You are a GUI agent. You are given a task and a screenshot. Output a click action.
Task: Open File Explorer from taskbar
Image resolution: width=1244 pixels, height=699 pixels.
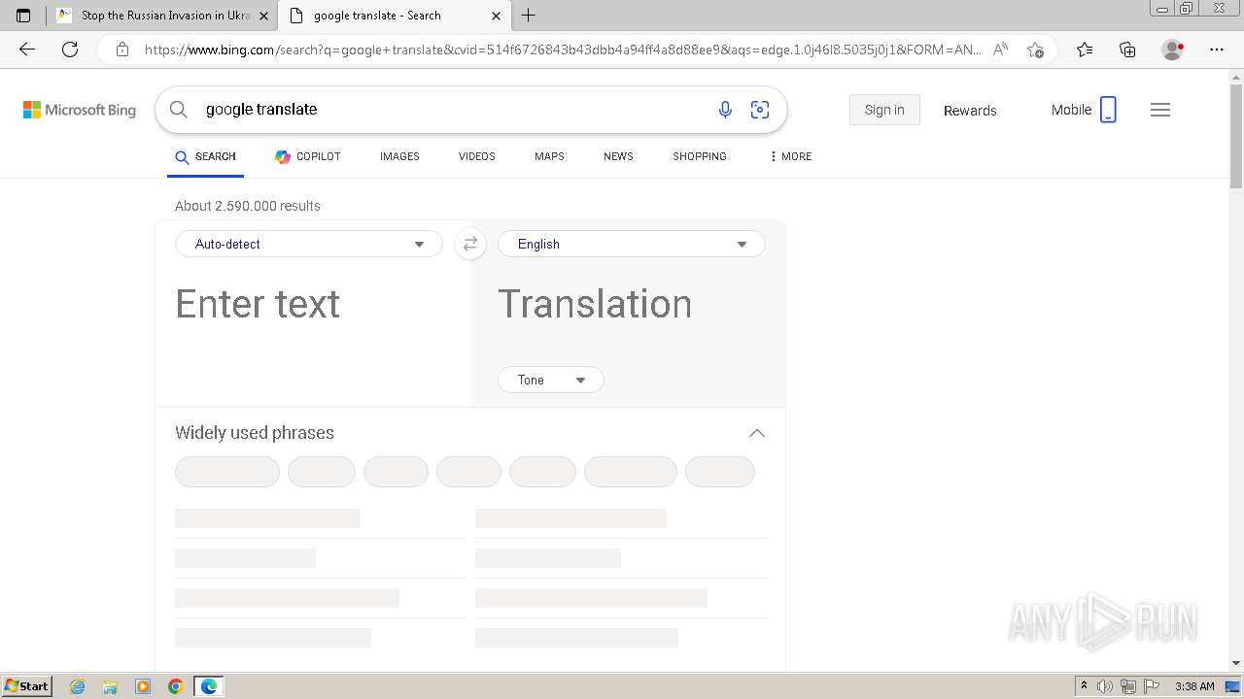(110, 686)
